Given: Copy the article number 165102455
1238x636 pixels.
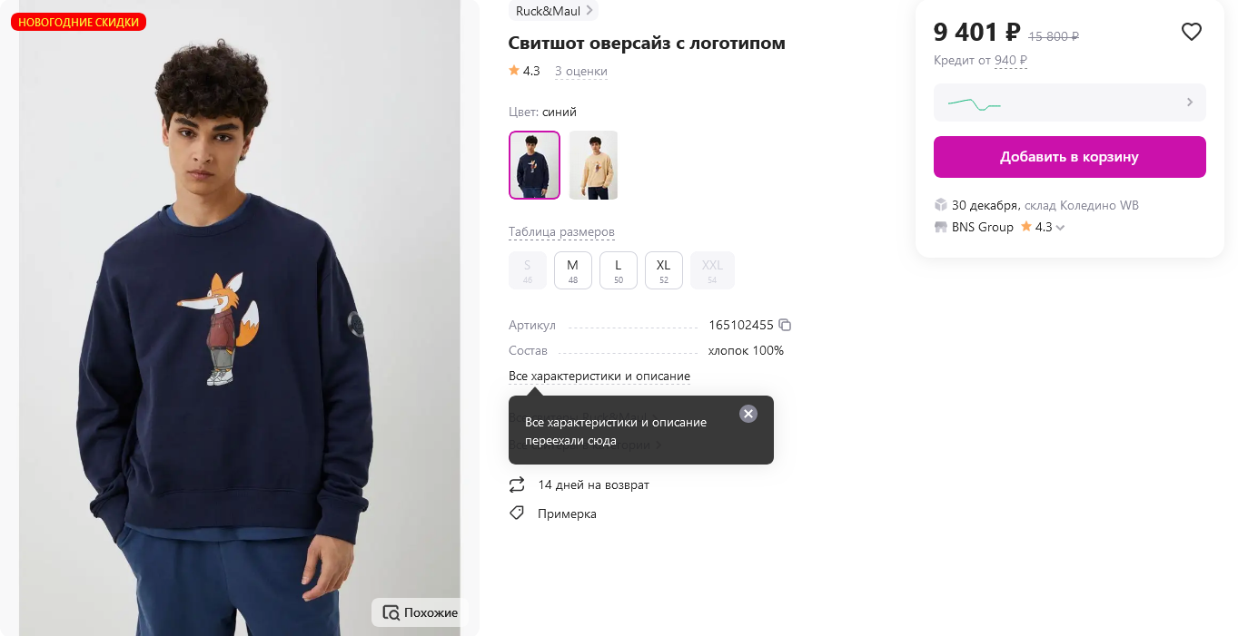Looking at the screenshot, I should [786, 325].
